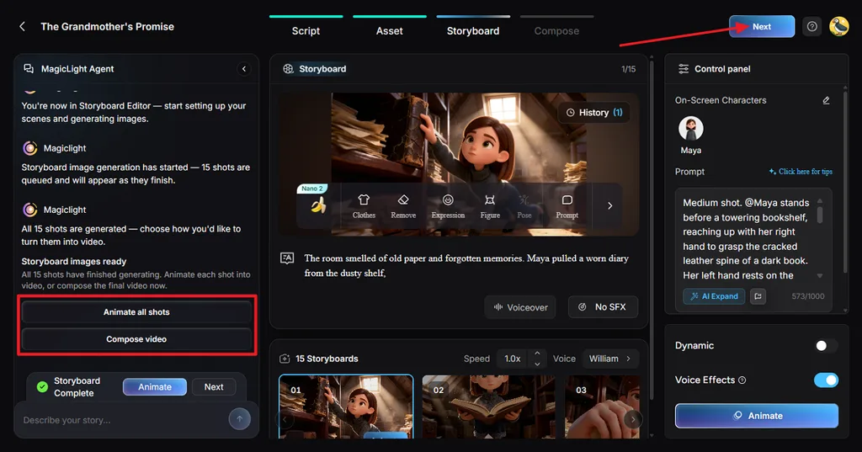Open the William voice selector
The image size is (862, 452).
point(610,359)
